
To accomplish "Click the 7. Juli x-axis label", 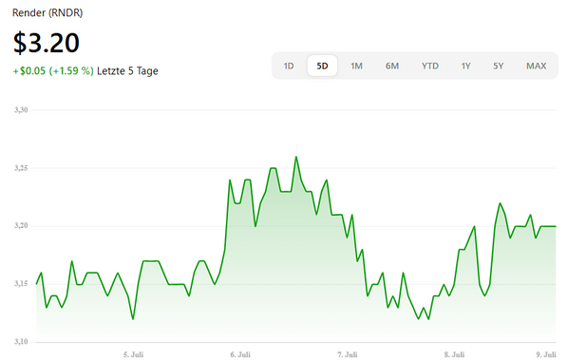I will [x=348, y=354].
